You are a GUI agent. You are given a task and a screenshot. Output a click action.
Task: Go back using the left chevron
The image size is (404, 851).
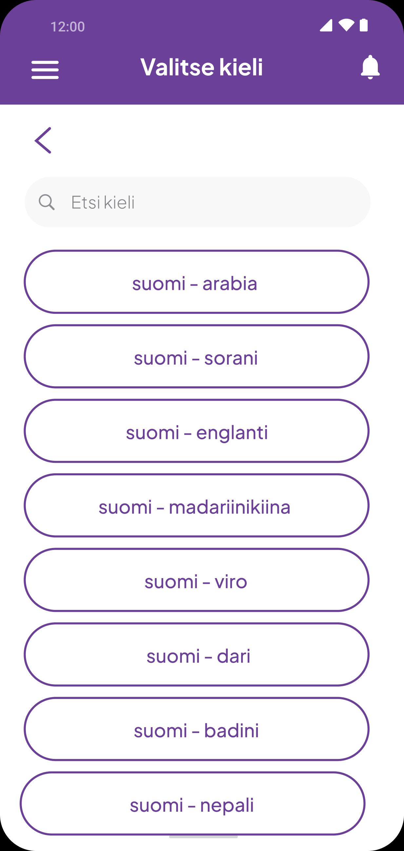[x=43, y=141]
